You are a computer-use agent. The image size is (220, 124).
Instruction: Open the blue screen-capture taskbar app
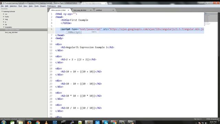click(x=97, y=122)
